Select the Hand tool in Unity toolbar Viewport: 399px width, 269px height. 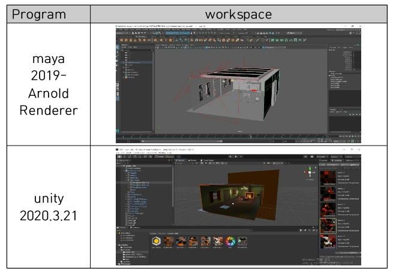pyautogui.click(x=119, y=156)
